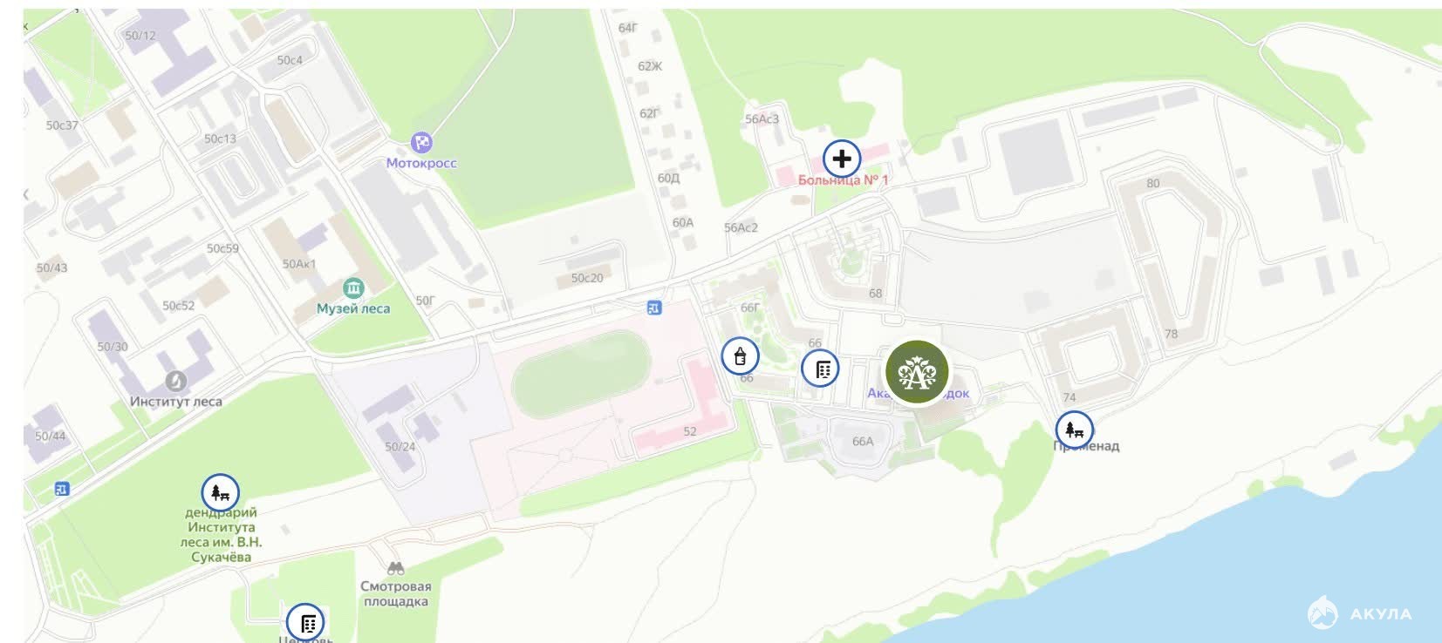Click the дендрарий Института леса park marker
This screenshot has width=1442, height=643.
(x=220, y=493)
